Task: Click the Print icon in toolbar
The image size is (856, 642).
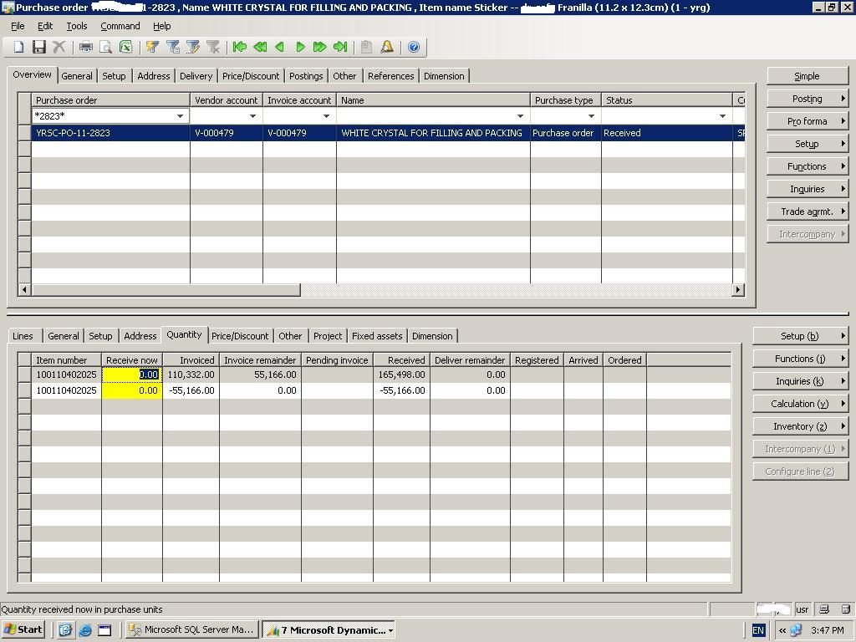Action: tap(86, 47)
